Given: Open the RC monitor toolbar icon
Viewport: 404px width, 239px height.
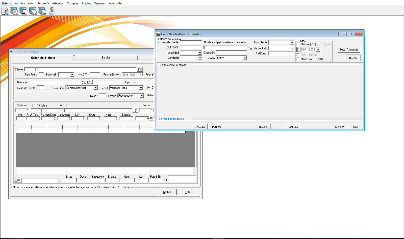Looking at the screenshot, I should click(x=42, y=11).
